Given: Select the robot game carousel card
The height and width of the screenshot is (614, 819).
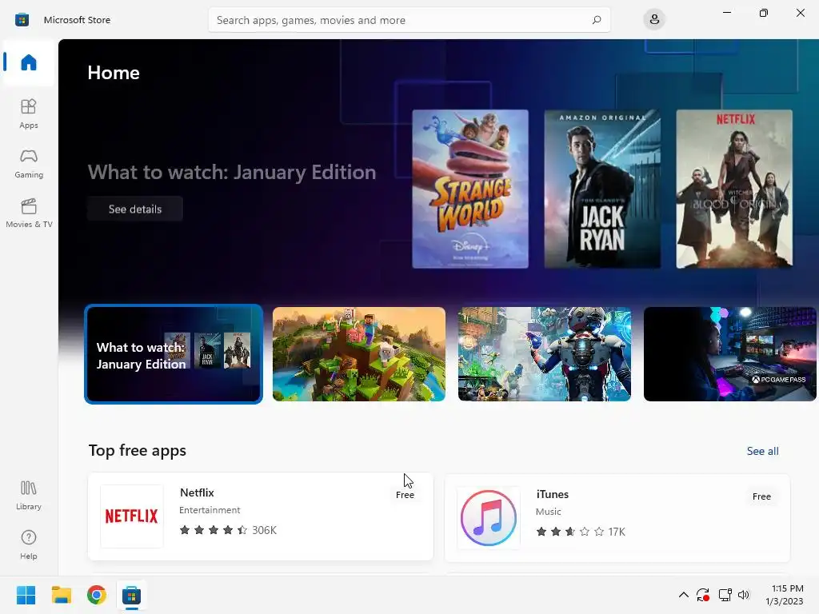Looking at the screenshot, I should 544,354.
